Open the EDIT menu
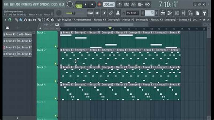The height and width of the screenshot is (120, 214). [12, 5]
